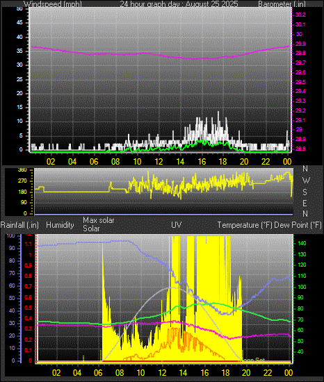Click the 12 hour marker on wind graph
This screenshot has height=382, width=324.
[159, 162]
